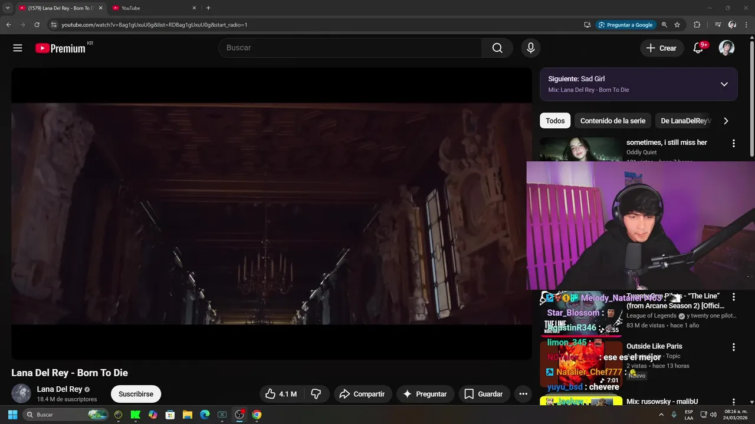Open 'sometimes, i still miss her' title
Image resolution: width=755 pixels, height=424 pixels.
click(667, 143)
